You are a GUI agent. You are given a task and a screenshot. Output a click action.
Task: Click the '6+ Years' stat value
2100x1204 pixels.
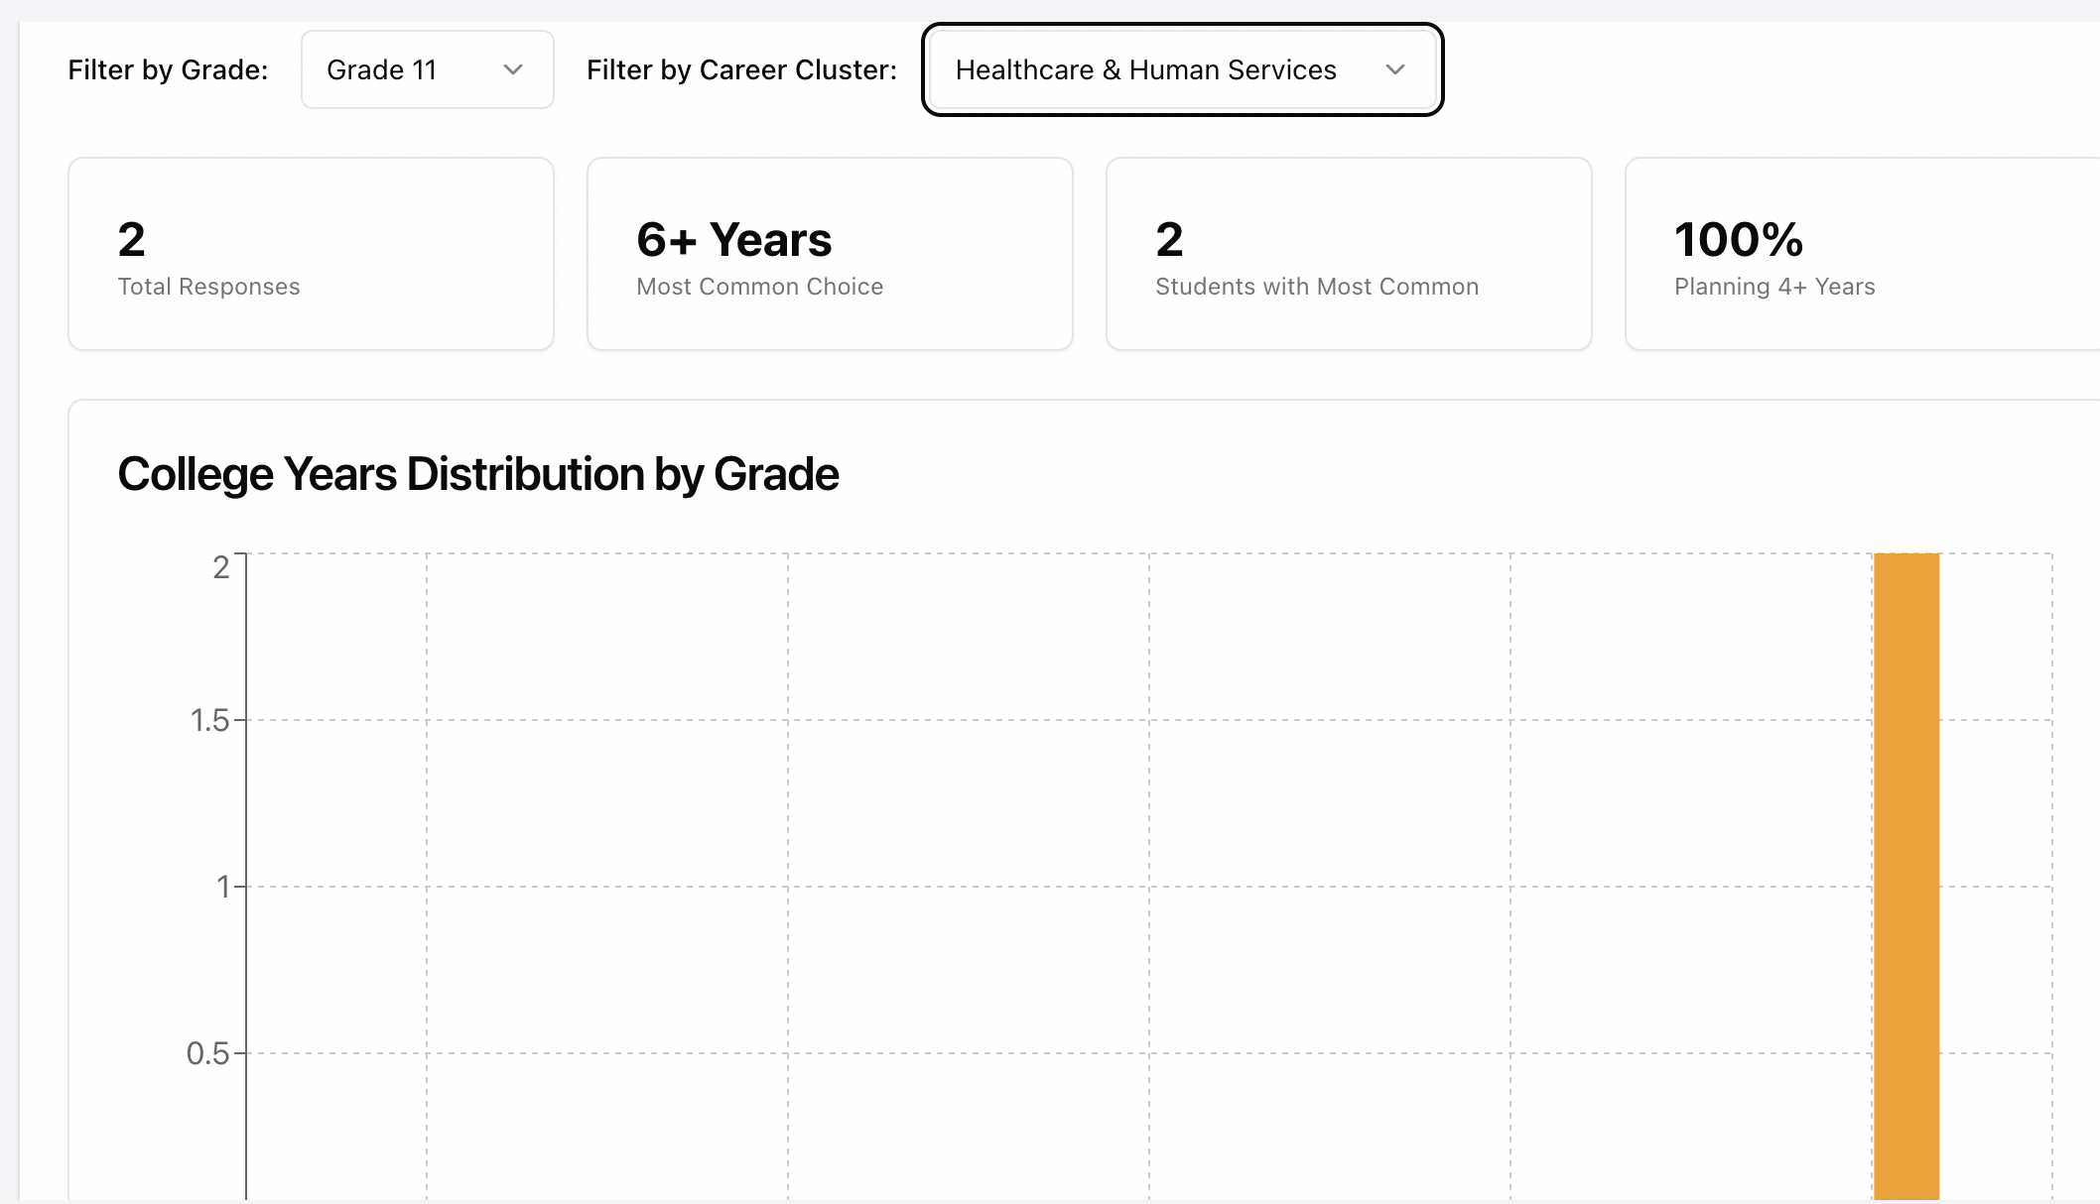point(733,239)
